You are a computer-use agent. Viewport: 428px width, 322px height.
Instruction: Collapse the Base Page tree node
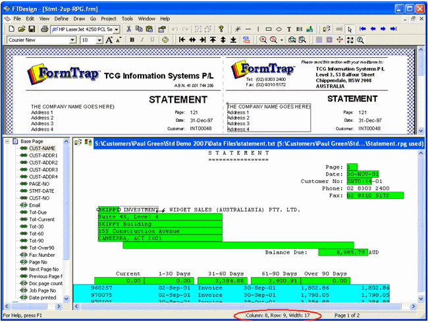click(x=7, y=142)
